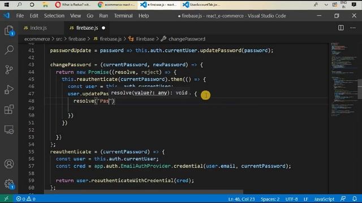This screenshot has width=362, height=203.
Task: Open the Selection menu
Action: pyautogui.click(x=54, y=16)
